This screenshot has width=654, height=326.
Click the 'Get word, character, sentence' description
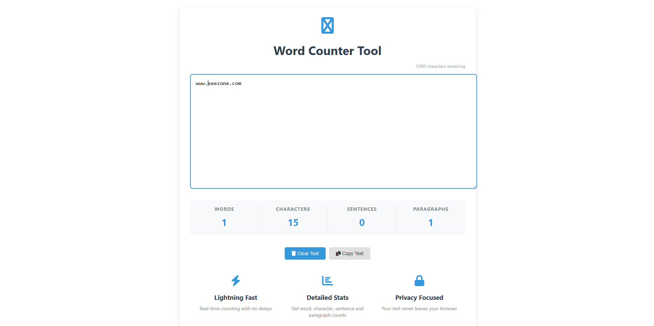327,312
